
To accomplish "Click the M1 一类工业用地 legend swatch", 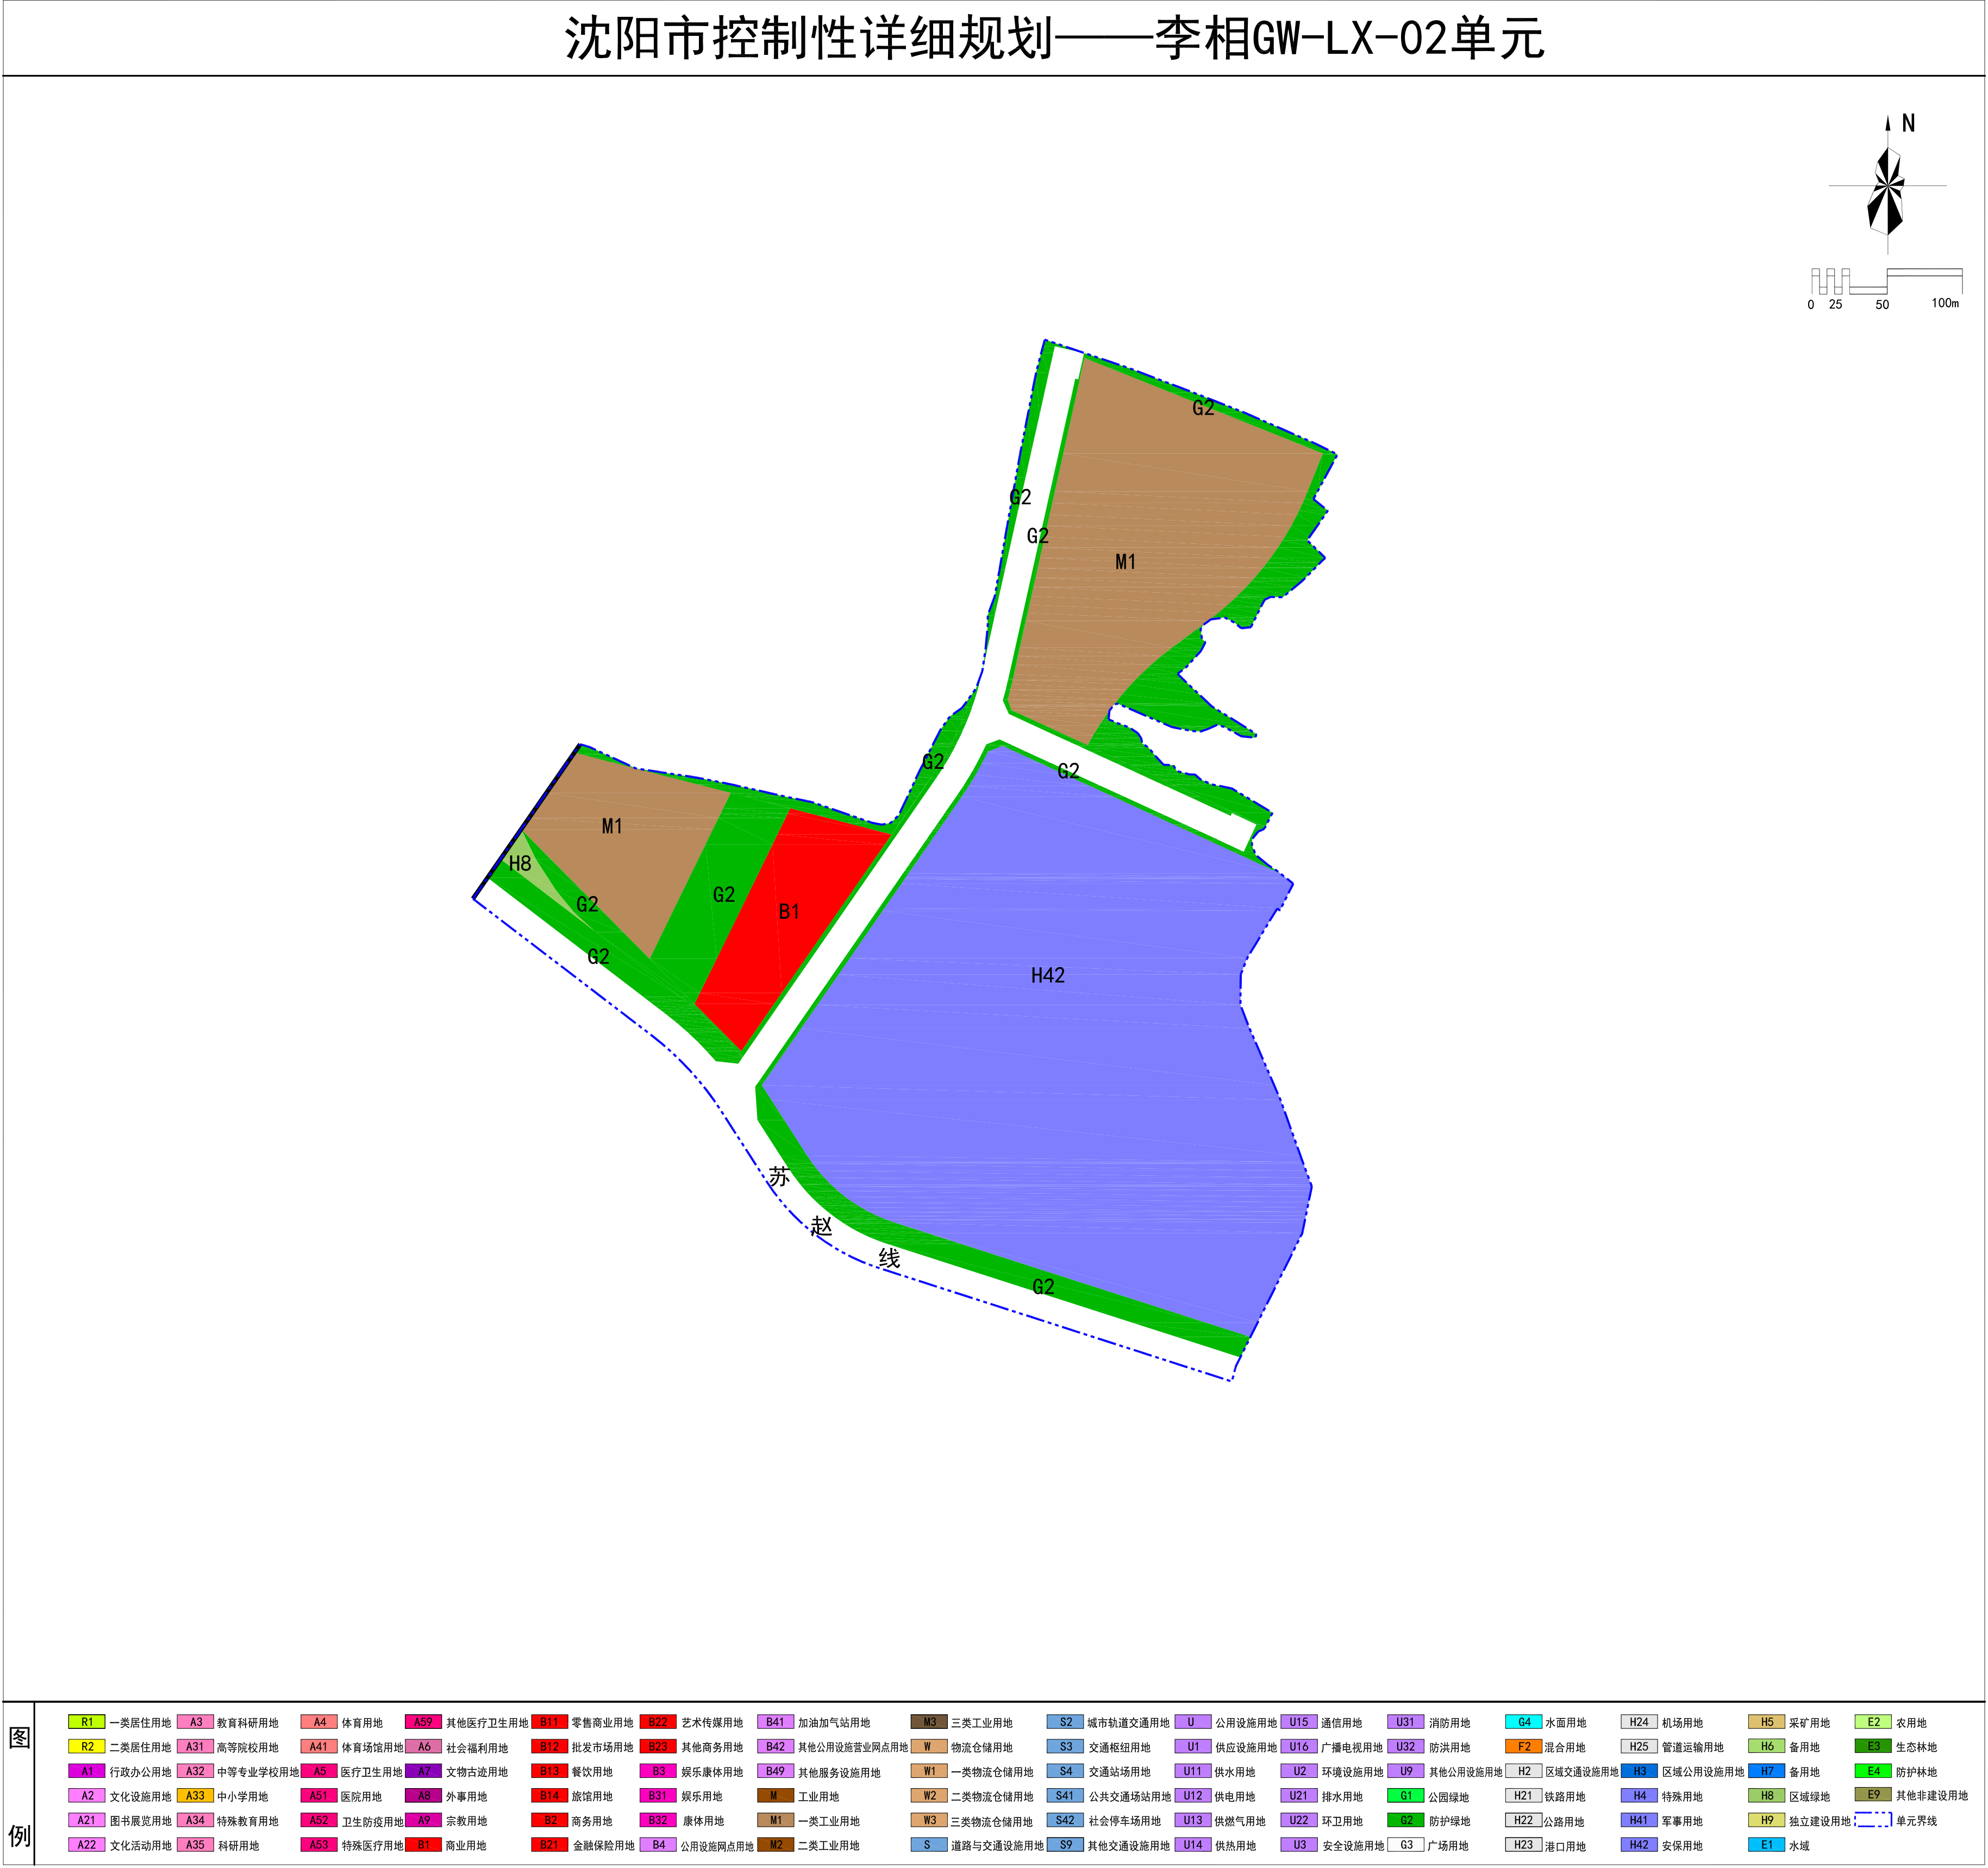I will click(775, 1821).
